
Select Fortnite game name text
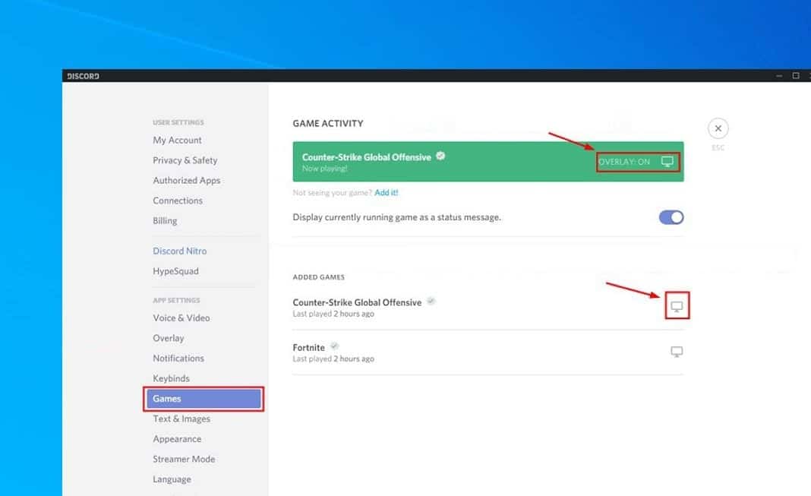(309, 348)
